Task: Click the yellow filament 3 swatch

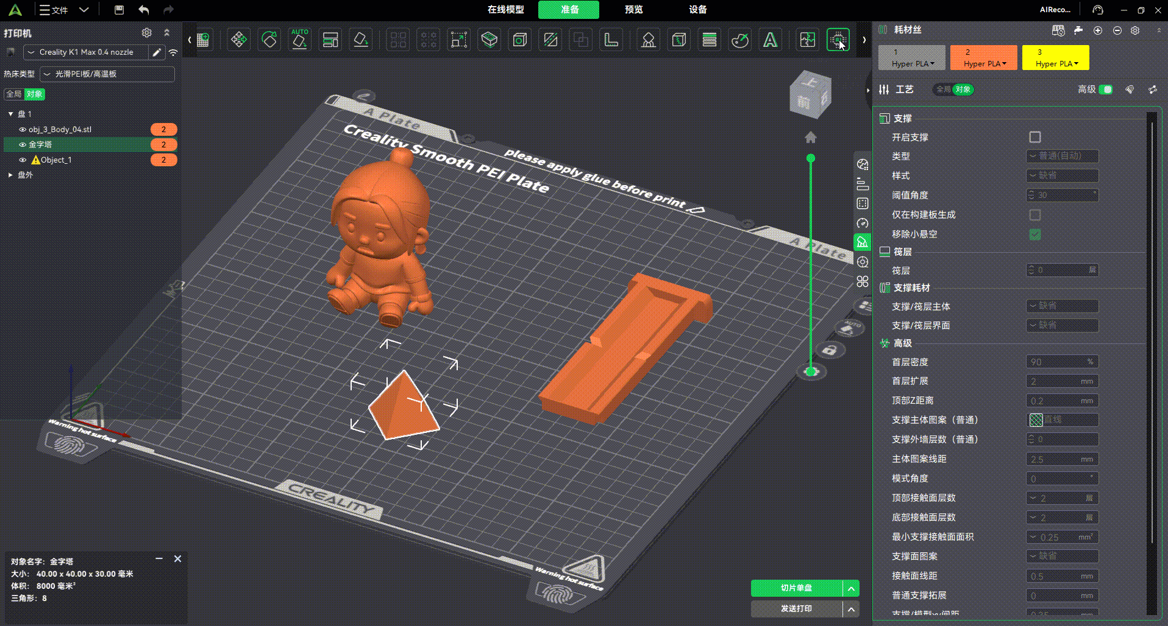Action: click(1055, 58)
